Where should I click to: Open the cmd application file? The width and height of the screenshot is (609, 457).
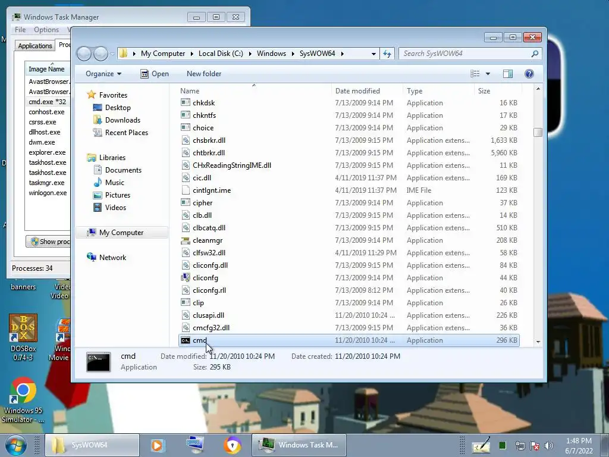(x=349, y=340)
